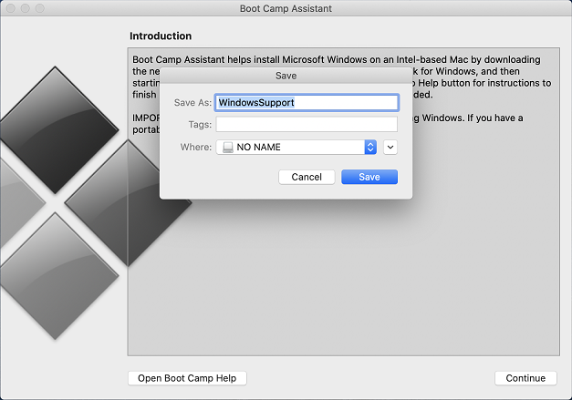Click the empty Tags input field
Image resolution: width=572 pixels, height=400 pixels.
307,125
